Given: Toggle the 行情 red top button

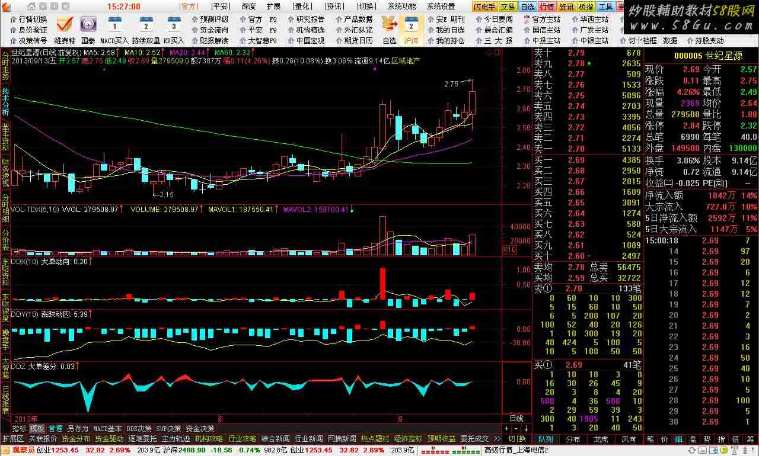Looking at the screenshot, I should [x=547, y=7].
